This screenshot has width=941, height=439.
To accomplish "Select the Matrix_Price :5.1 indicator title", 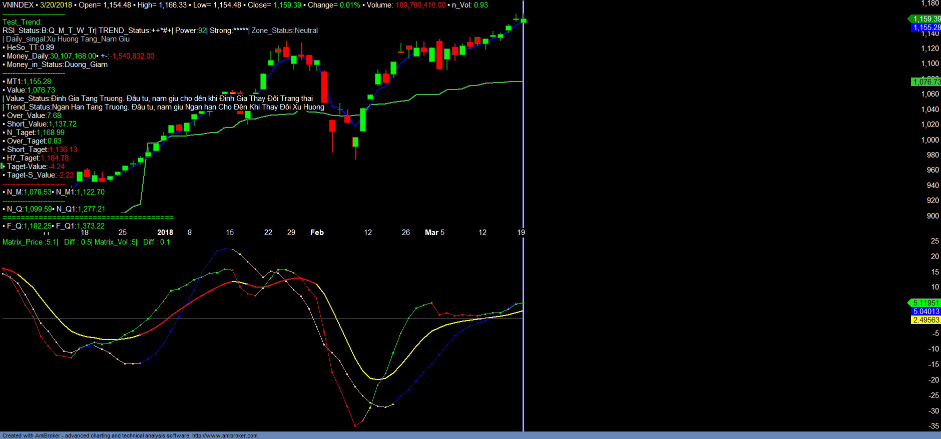I will pyautogui.click(x=30, y=242).
